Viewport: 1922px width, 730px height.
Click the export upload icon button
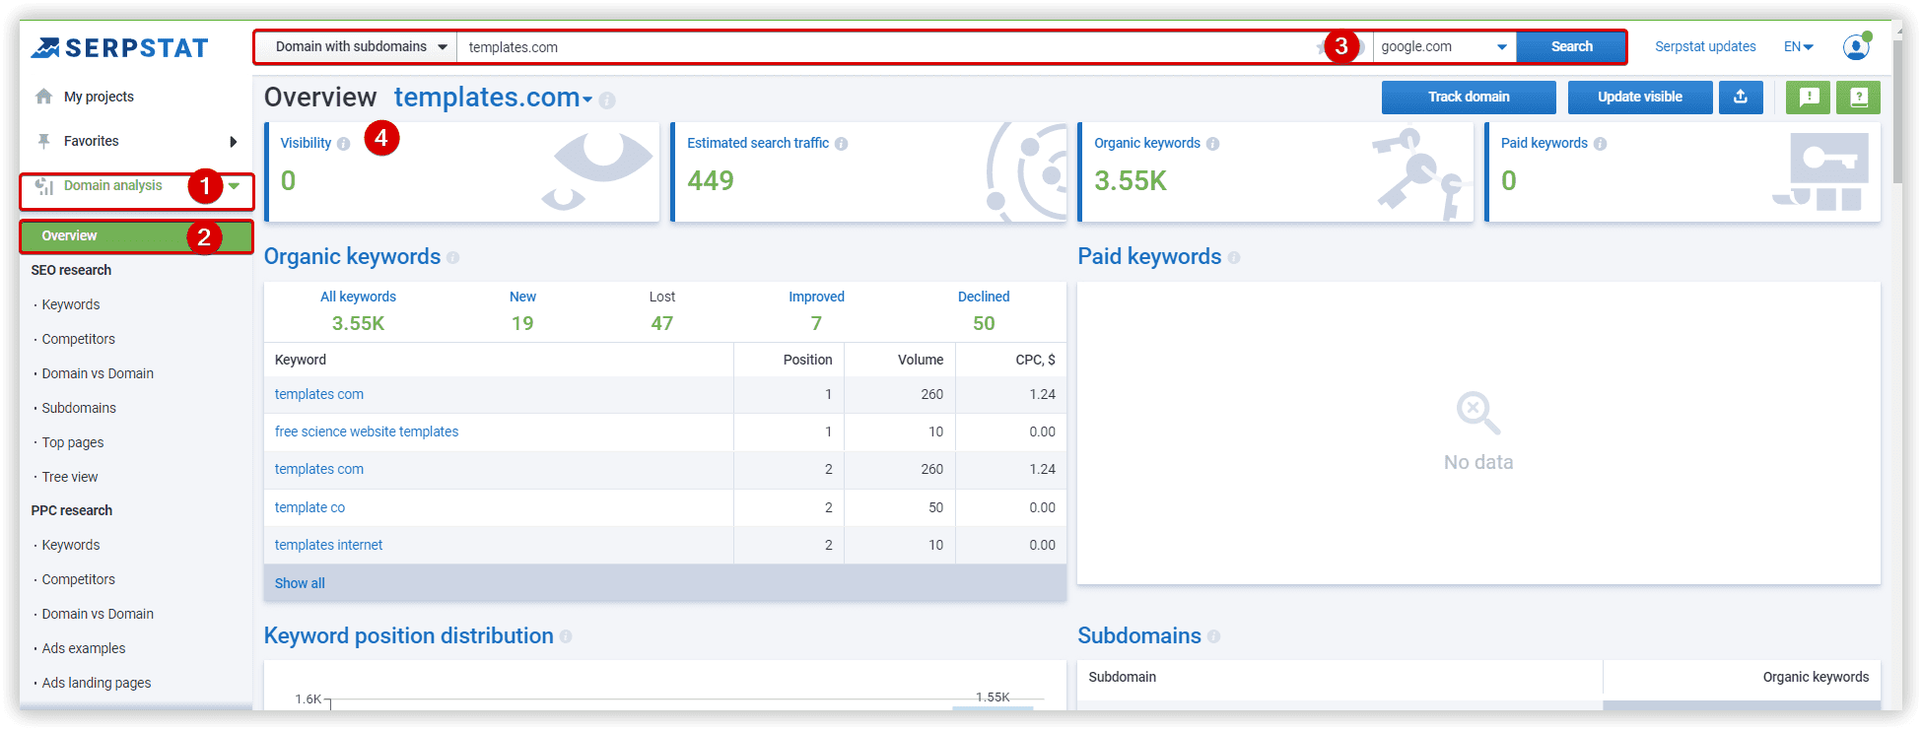click(1741, 97)
